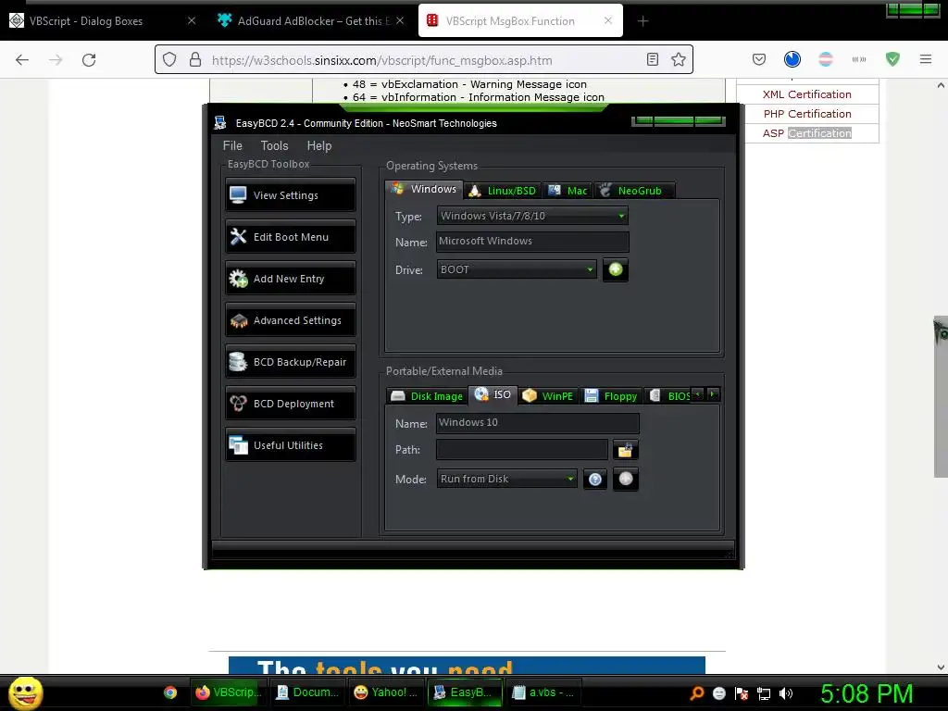
Task: Click the site padlock icon
Action: coord(195,59)
